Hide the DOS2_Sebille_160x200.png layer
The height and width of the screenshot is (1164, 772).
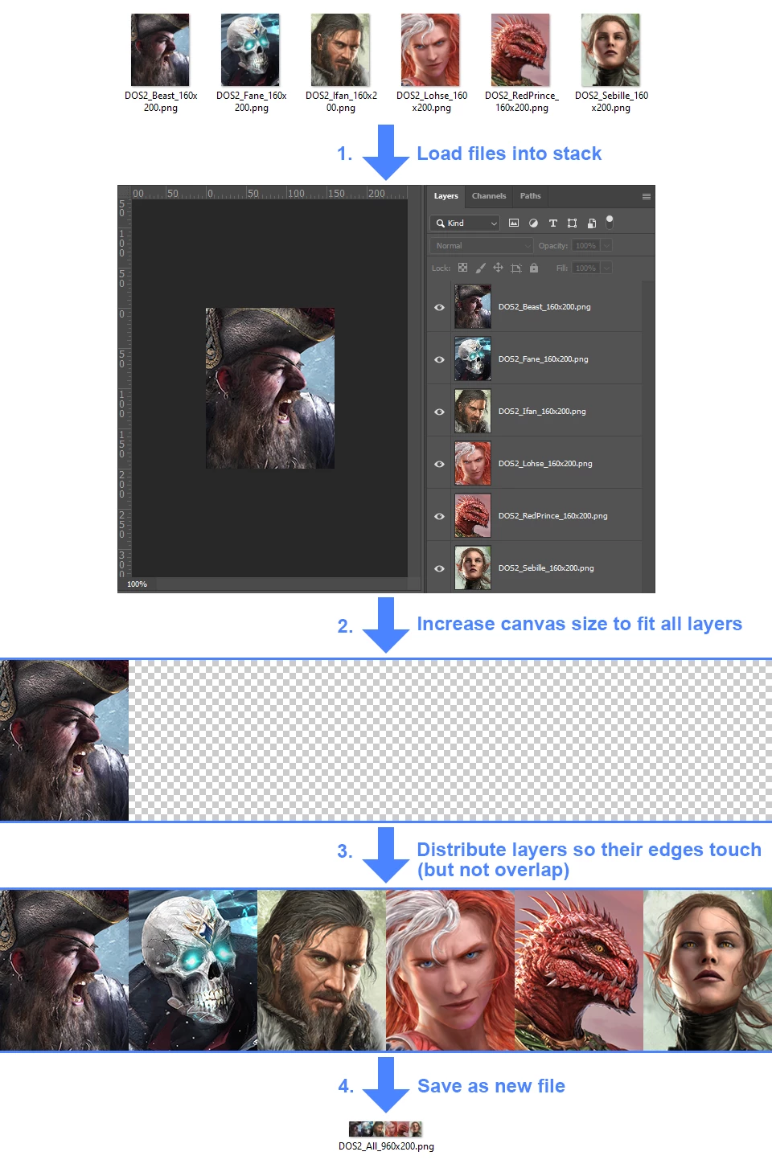click(439, 568)
